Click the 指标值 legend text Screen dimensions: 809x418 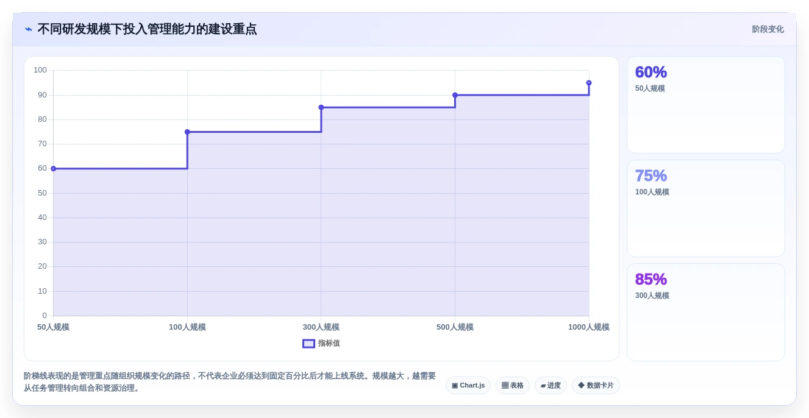[x=329, y=344]
